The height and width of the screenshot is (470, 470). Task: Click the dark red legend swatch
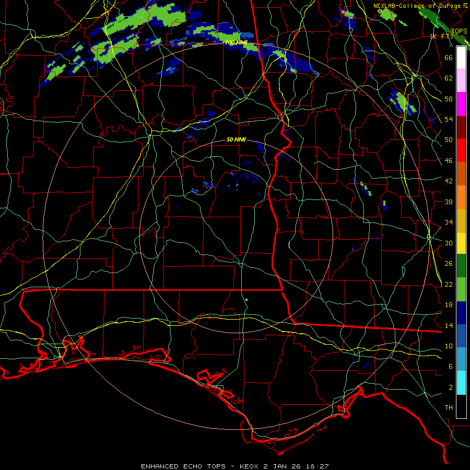click(x=461, y=127)
